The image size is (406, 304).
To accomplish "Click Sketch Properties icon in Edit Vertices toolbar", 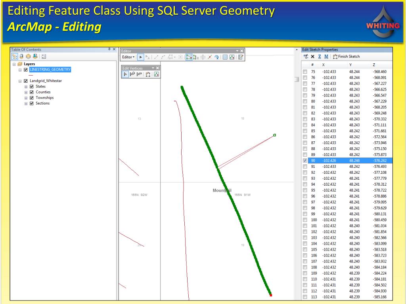I will coord(156,74).
